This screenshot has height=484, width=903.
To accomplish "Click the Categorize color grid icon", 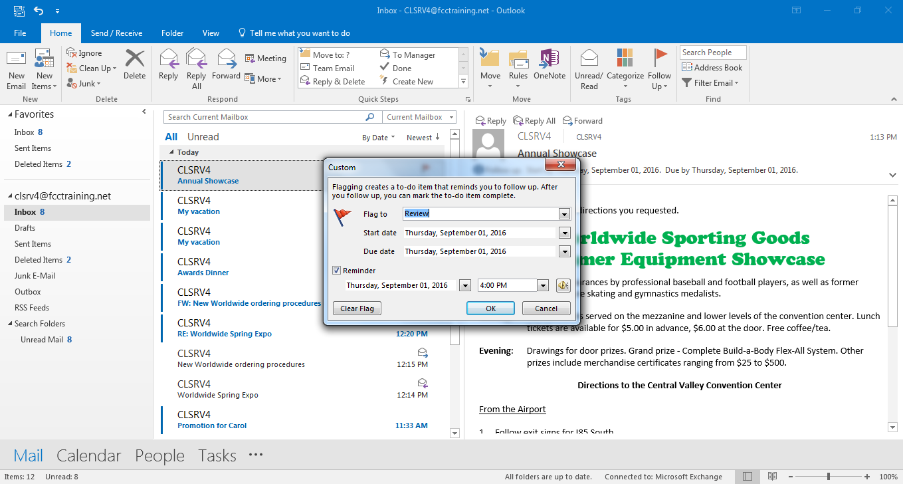I will [x=625, y=59].
